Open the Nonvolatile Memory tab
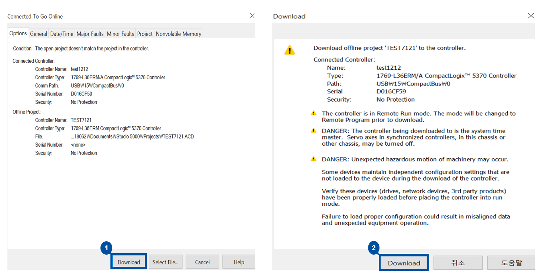The image size is (547, 275). (x=178, y=34)
